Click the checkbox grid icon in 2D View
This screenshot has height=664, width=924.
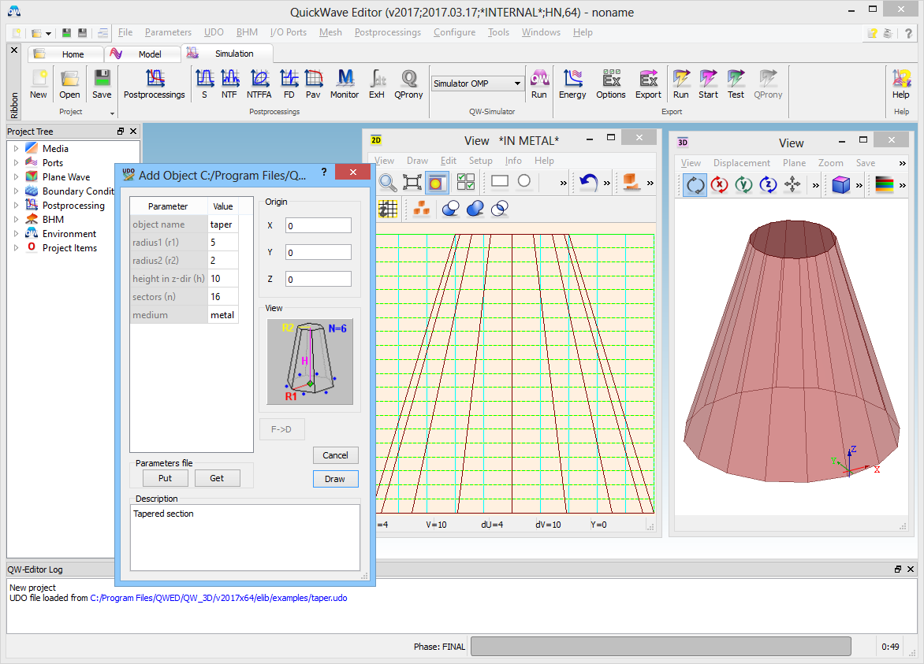pos(465,183)
